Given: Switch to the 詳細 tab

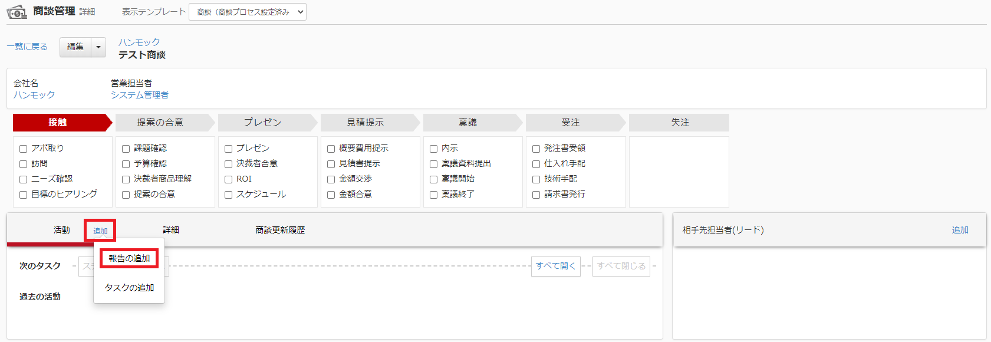Looking at the screenshot, I should click(x=171, y=230).
